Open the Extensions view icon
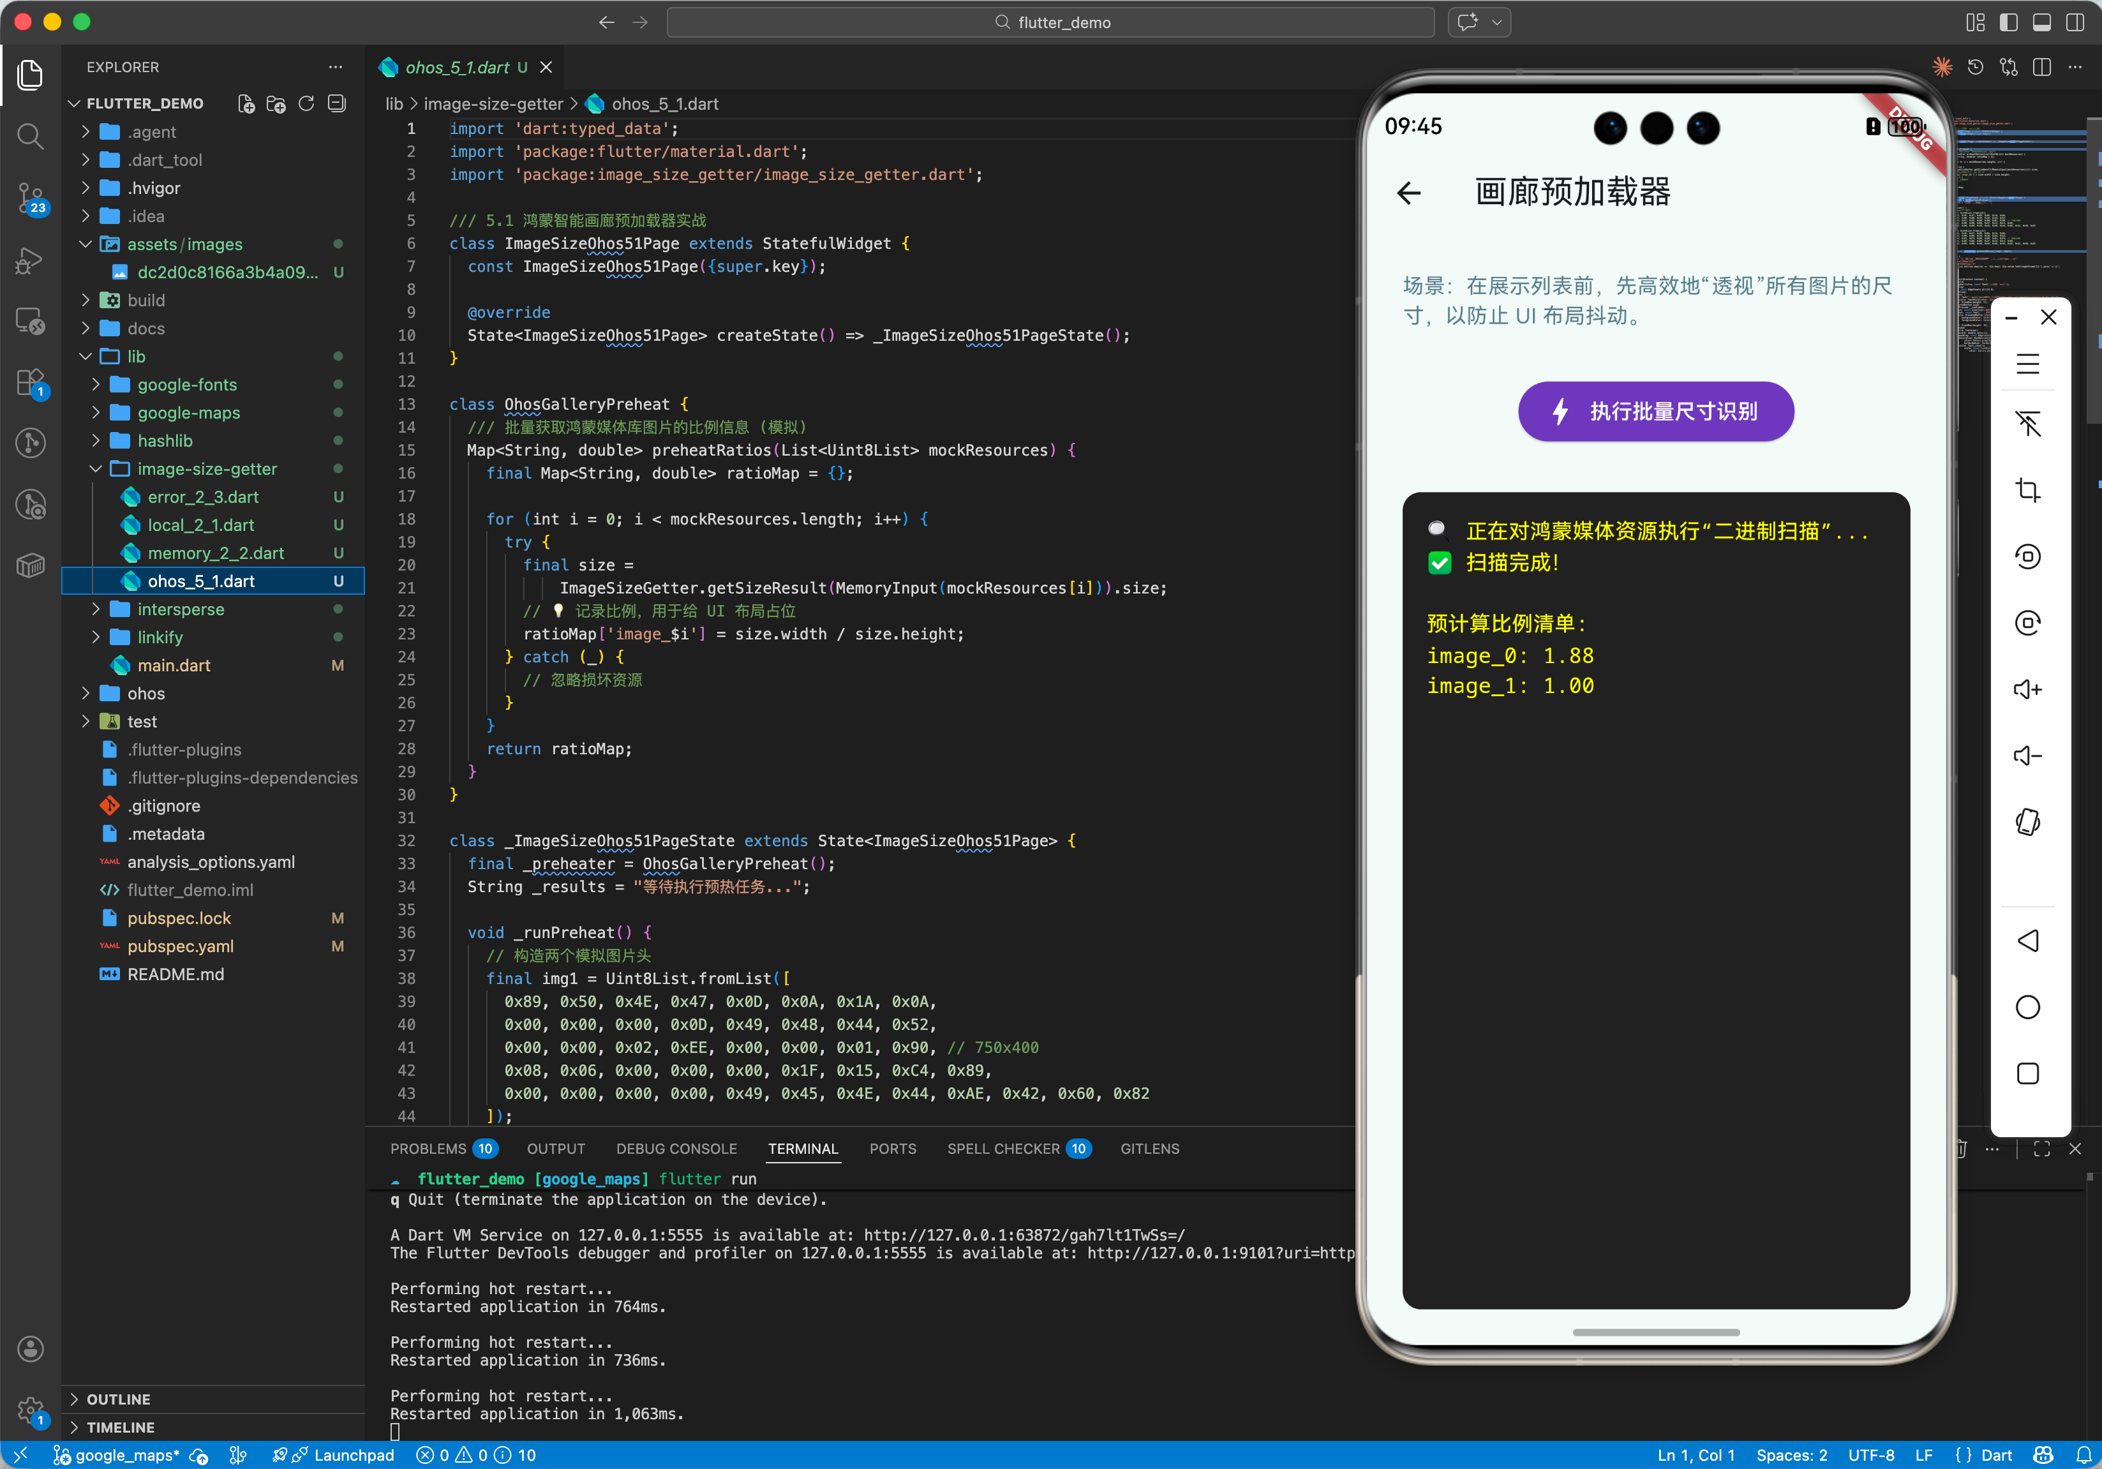Image resolution: width=2102 pixels, height=1469 pixels. pos(30,383)
